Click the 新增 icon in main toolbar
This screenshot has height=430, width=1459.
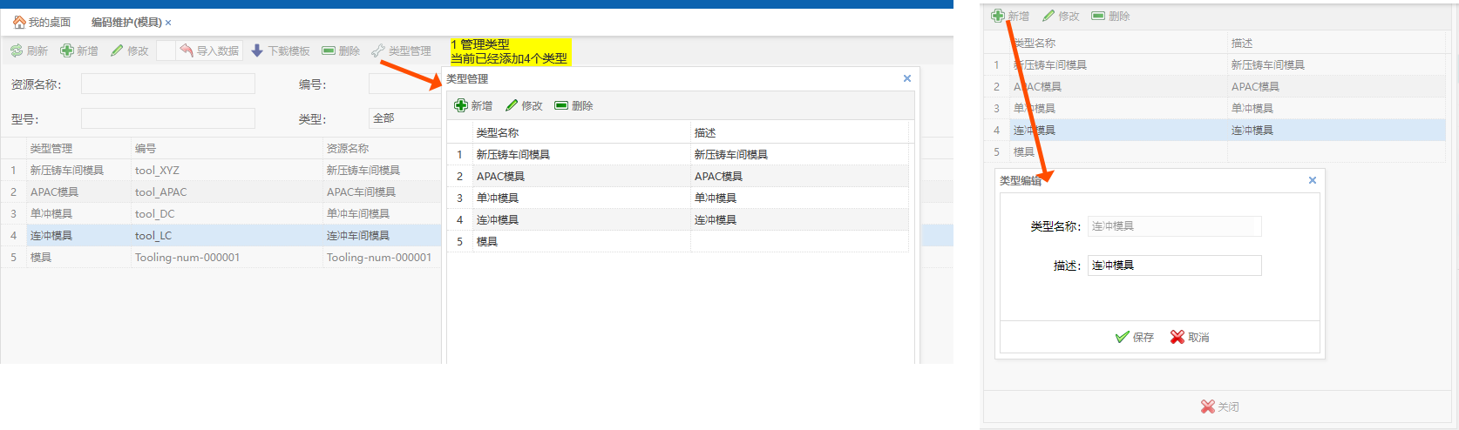pos(67,51)
